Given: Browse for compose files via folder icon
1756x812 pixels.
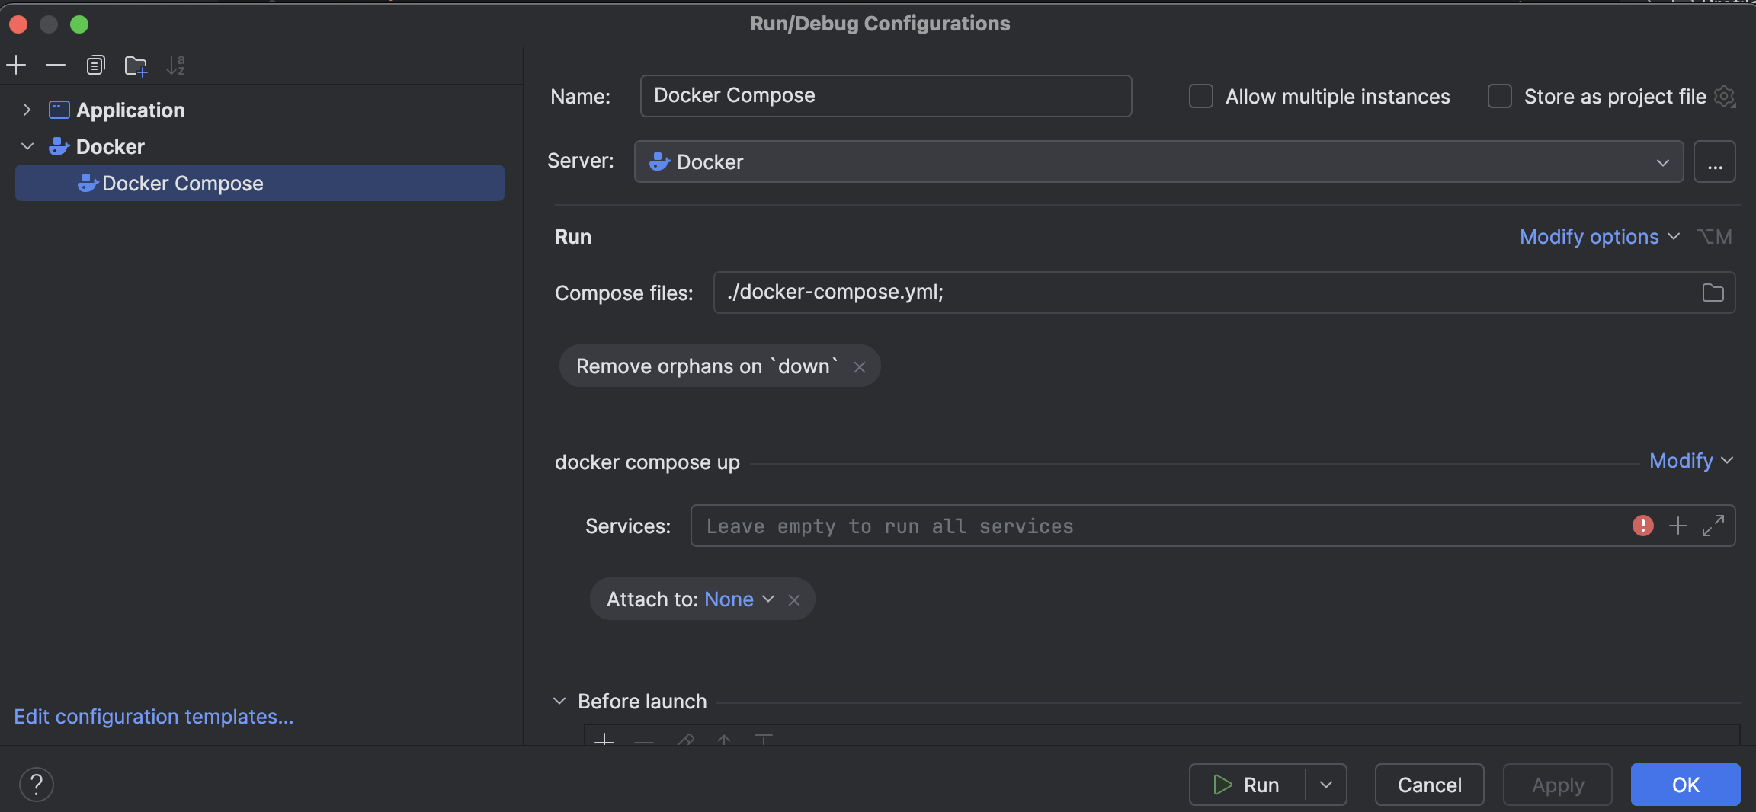Looking at the screenshot, I should 1712,293.
